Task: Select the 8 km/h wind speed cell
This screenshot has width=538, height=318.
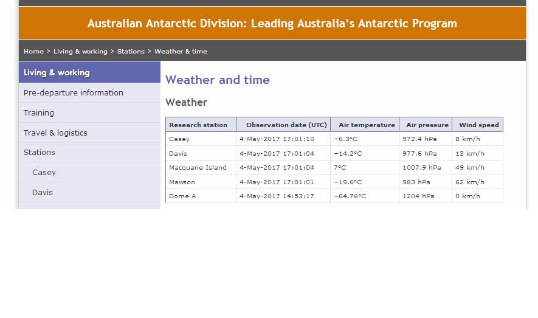Action: point(478,139)
